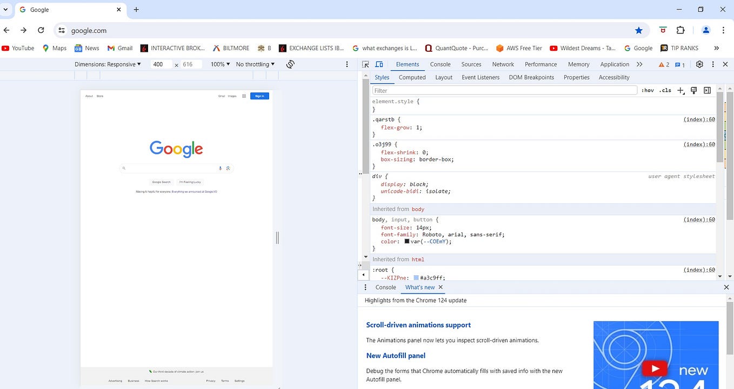Click the color swatch next to var(--COEmY)
The image size is (734, 389).
click(x=406, y=241)
